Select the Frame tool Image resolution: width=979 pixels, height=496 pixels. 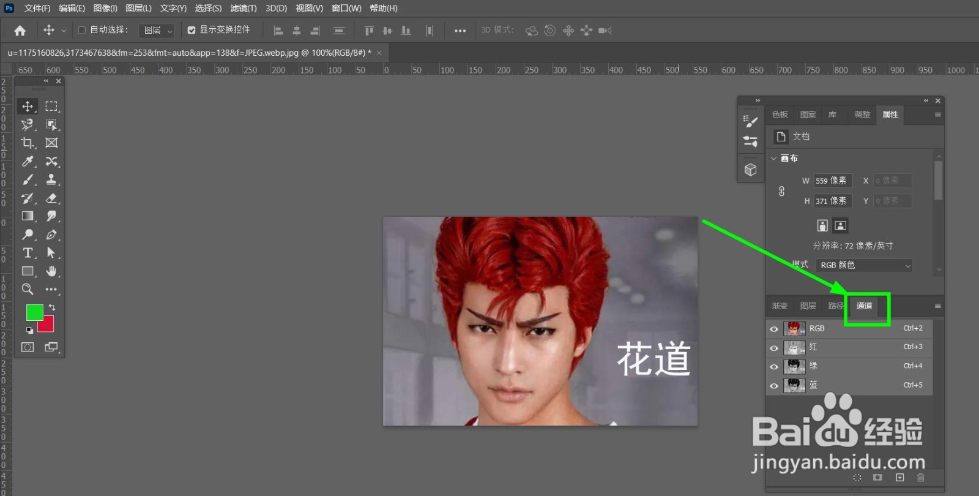[x=51, y=143]
